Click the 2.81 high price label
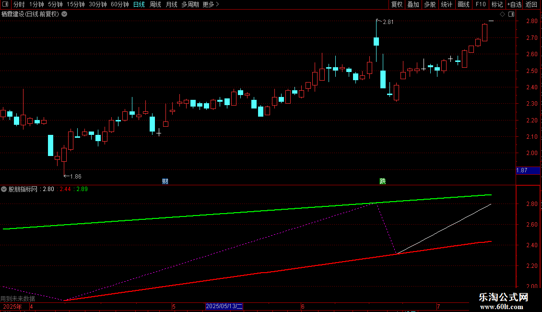The height and width of the screenshot is (312, 542). (388, 22)
